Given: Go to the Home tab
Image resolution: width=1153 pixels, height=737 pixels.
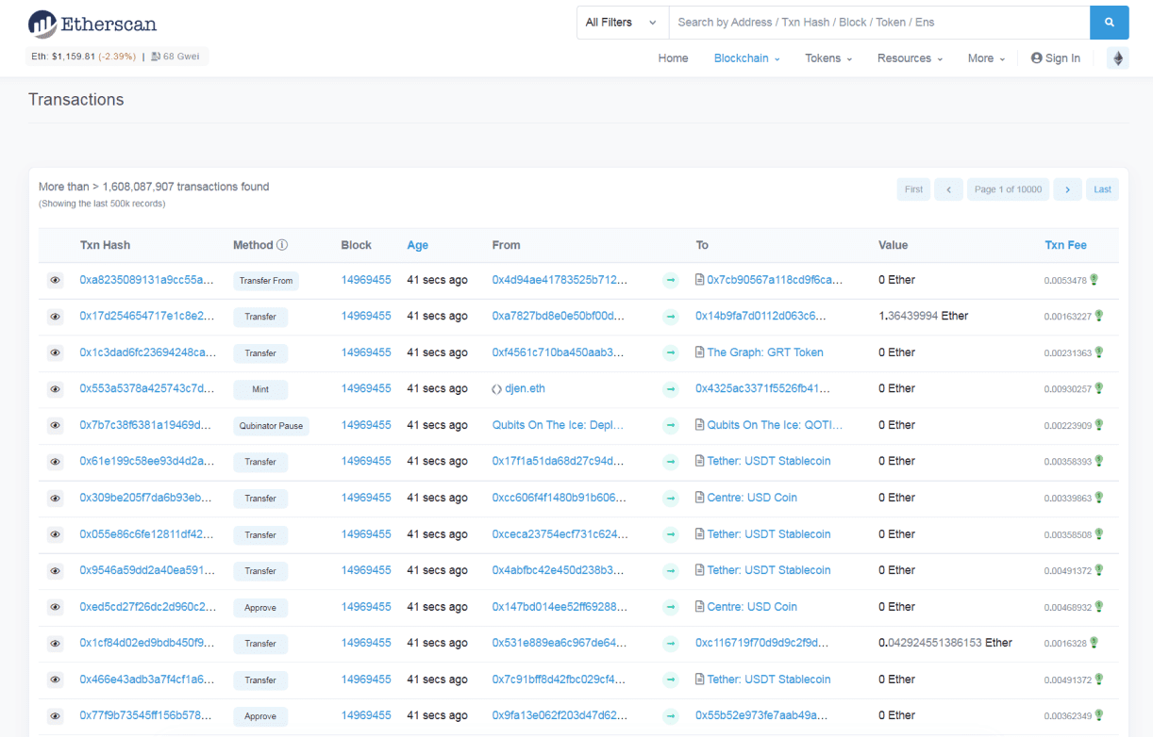Looking at the screenshot, I should (673, 58).
